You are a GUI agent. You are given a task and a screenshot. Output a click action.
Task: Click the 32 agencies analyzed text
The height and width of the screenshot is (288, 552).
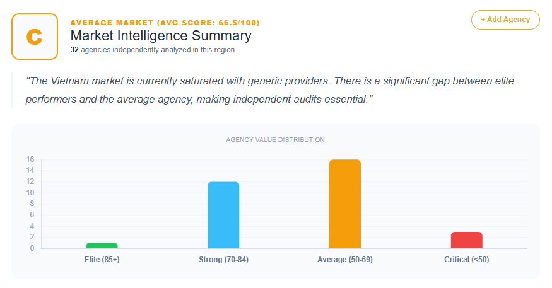(153, 50)
